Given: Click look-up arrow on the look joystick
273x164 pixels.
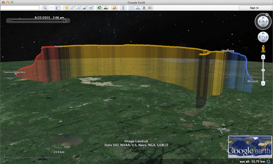Looking at the screenshot, I should click(263, 18).
